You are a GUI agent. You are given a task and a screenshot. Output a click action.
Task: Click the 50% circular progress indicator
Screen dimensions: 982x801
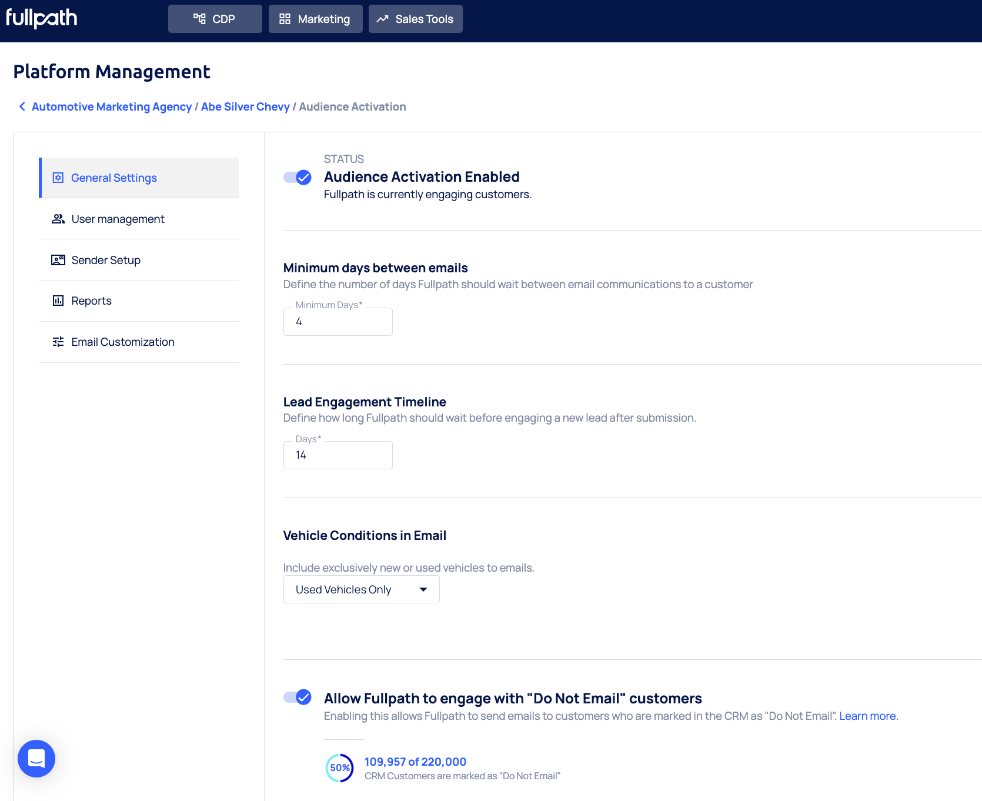coord(339,768)
